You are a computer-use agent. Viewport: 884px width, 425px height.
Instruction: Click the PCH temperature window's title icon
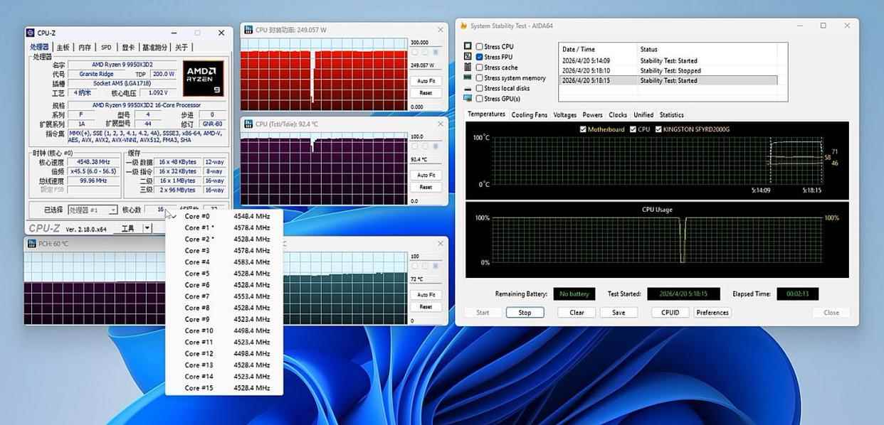[31, 244]
